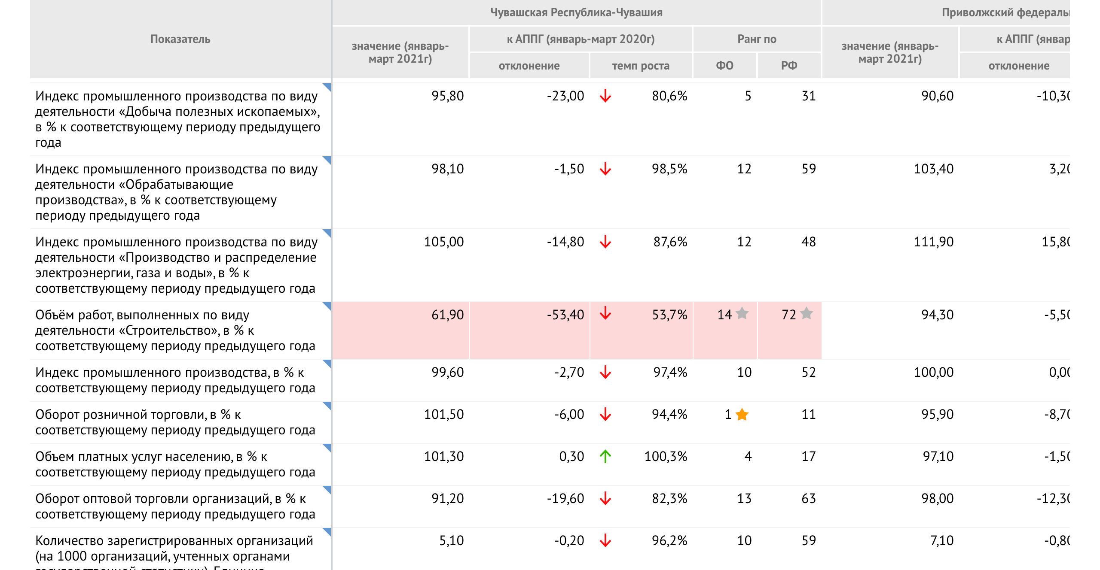The image size is (1100, 570).
Task: Click value 105,00 cell
Action: click(400, 265)
